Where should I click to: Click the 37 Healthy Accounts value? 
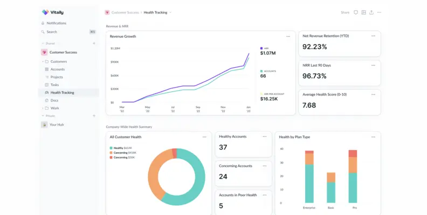(223, 147)
